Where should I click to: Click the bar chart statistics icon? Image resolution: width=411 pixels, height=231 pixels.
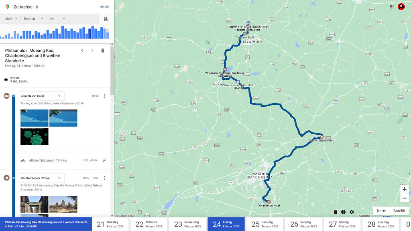(106, 19)
